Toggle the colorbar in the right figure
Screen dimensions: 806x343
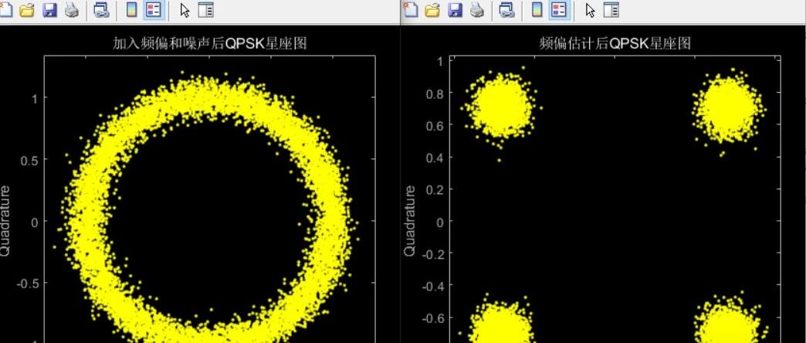point(537,10)
